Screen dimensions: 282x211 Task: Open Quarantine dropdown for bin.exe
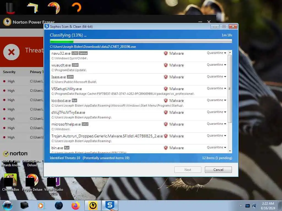(x=216, y=148)
